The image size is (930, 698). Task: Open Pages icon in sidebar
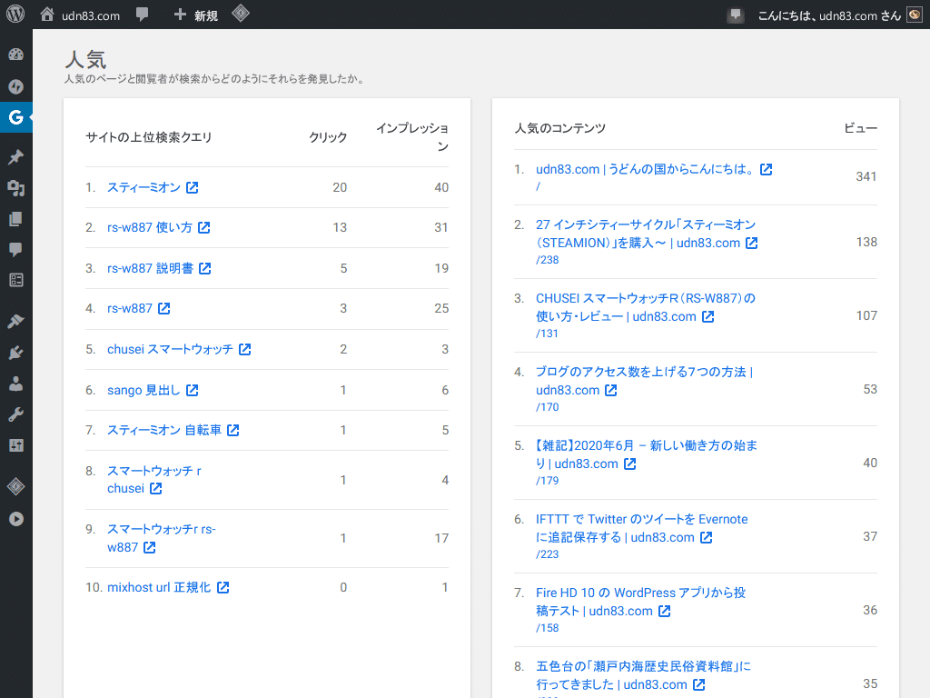(x=16, y=220)
